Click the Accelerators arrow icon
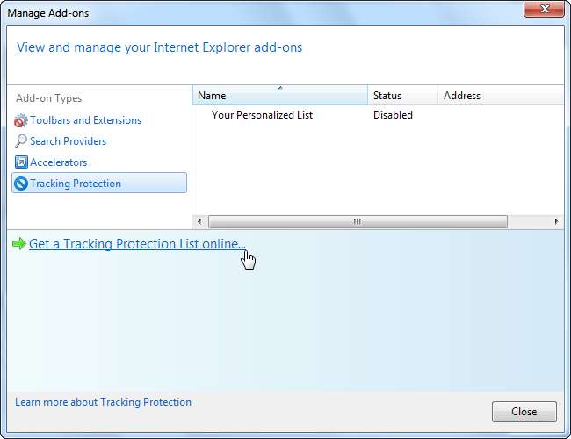Screen dimensions: 571x439 click(x=21, y=162)
